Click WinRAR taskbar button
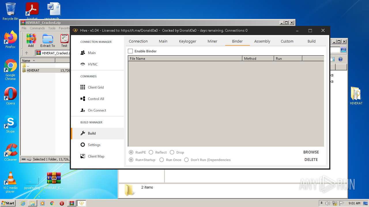The height and width of the screenshot is (207, 369). click(x=72, y=203)
